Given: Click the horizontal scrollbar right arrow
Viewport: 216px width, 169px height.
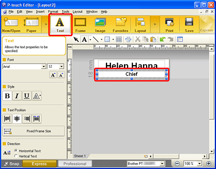Looking at the screenshot, I should click(x=204, y=156).
